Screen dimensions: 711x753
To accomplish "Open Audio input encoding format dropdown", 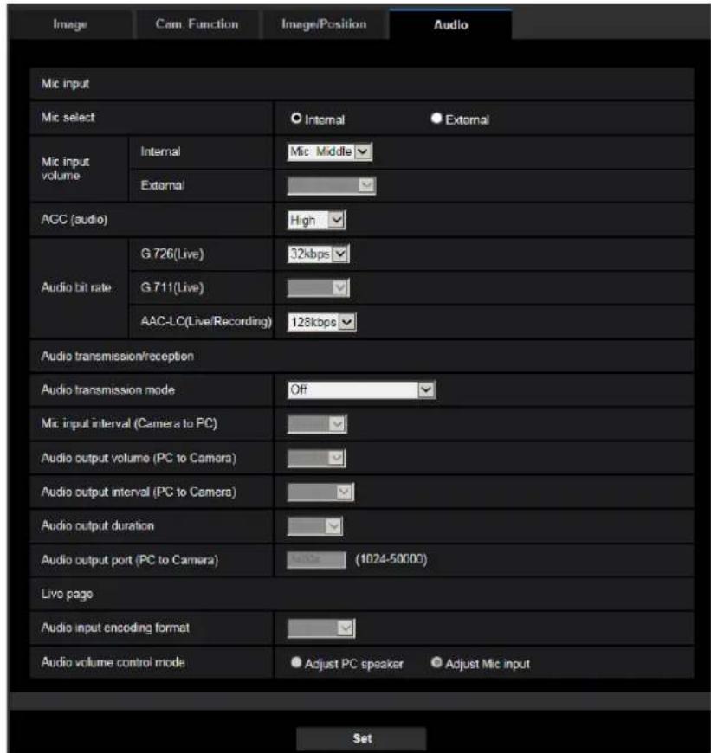I will pyautogui.click(x=321, y=628).
